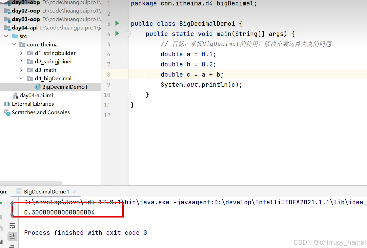Click src folder icon
Viewport: 367px width, 248px height.
pyautogui.click(x=15, y=36)
